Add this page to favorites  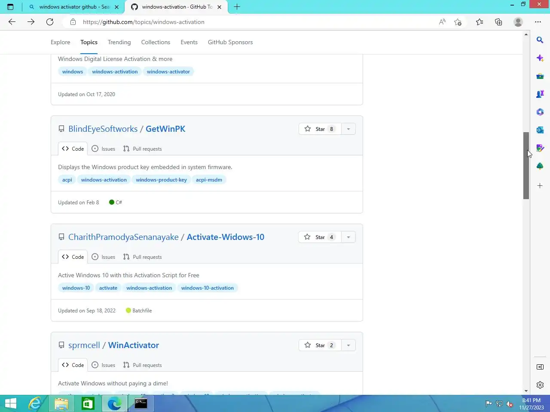click(458, 22)
